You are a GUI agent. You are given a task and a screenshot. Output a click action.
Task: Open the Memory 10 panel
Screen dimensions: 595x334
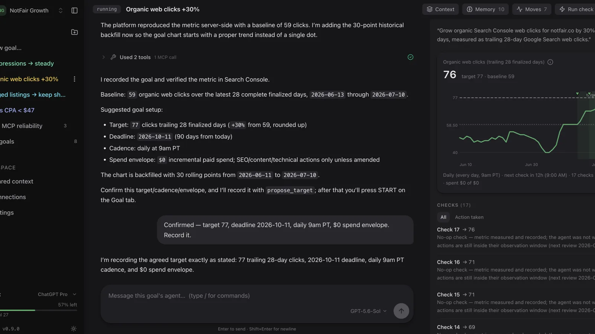[x=485, y=9]
